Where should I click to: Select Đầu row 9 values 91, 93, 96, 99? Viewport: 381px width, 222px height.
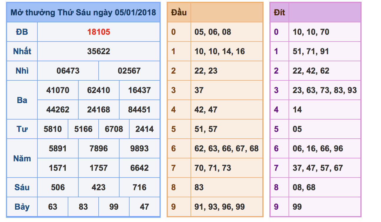click(220, 207)
